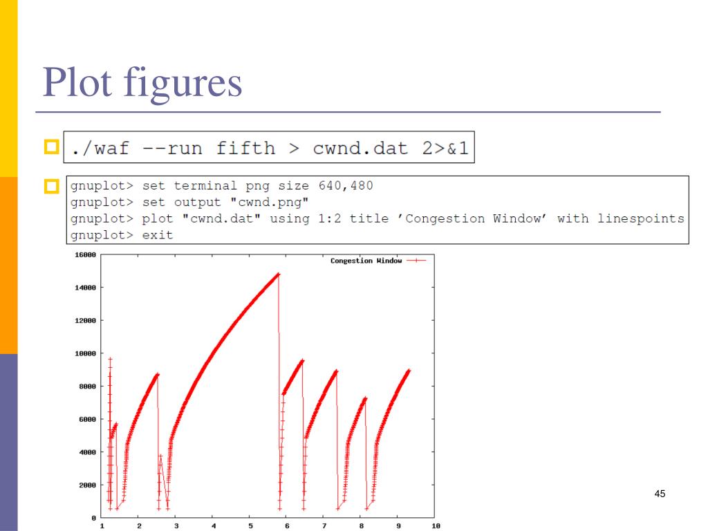
Task: Click slide page number 45
Action: [660, 494]
